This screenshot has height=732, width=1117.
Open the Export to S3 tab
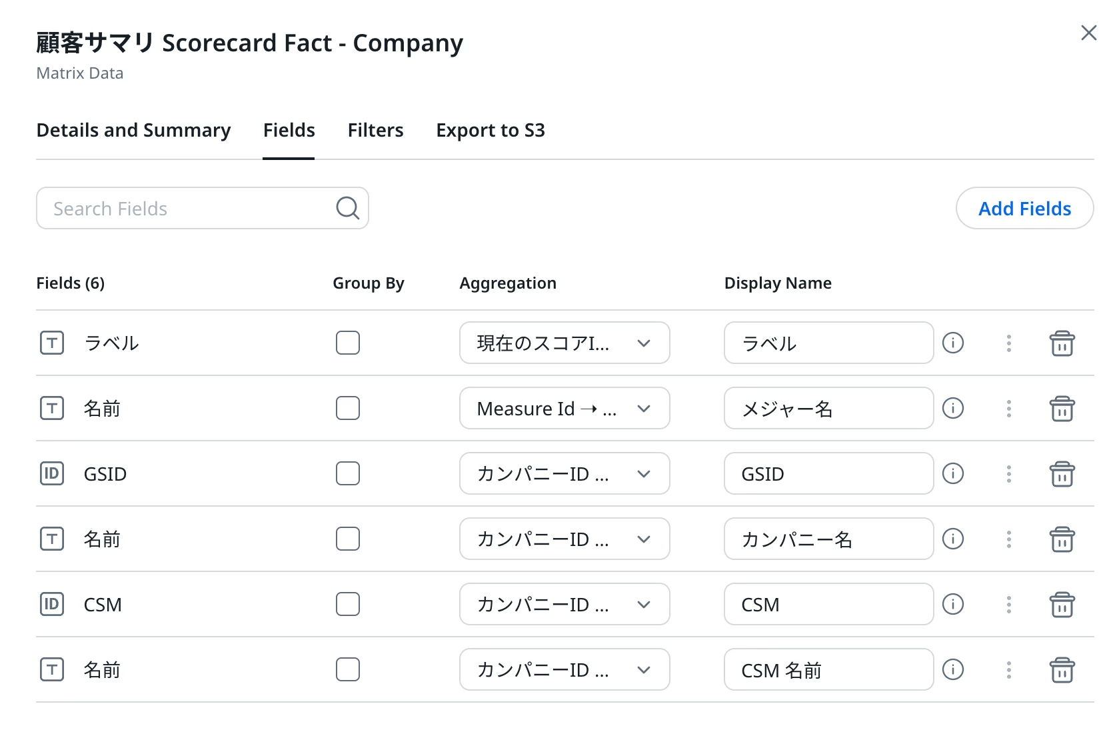click(x=490, y=130)
